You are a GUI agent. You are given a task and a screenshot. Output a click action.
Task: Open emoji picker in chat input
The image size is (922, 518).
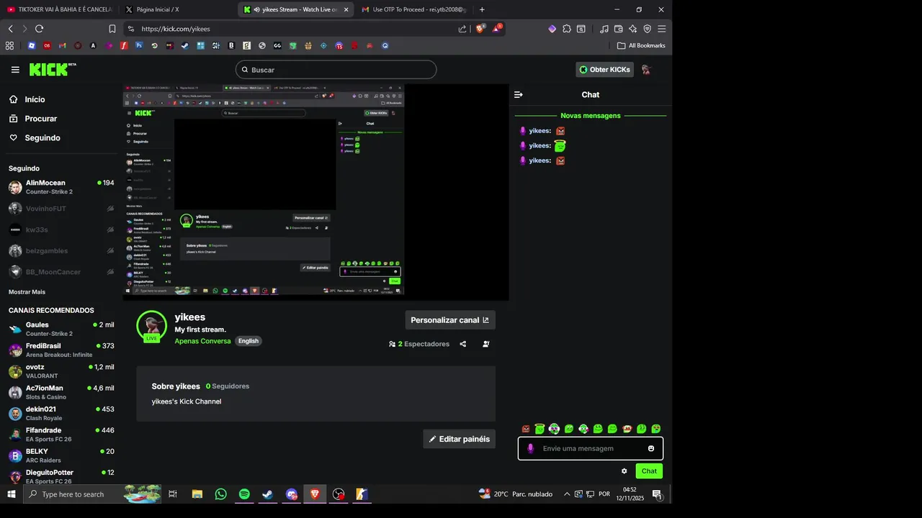pos(651,448)
